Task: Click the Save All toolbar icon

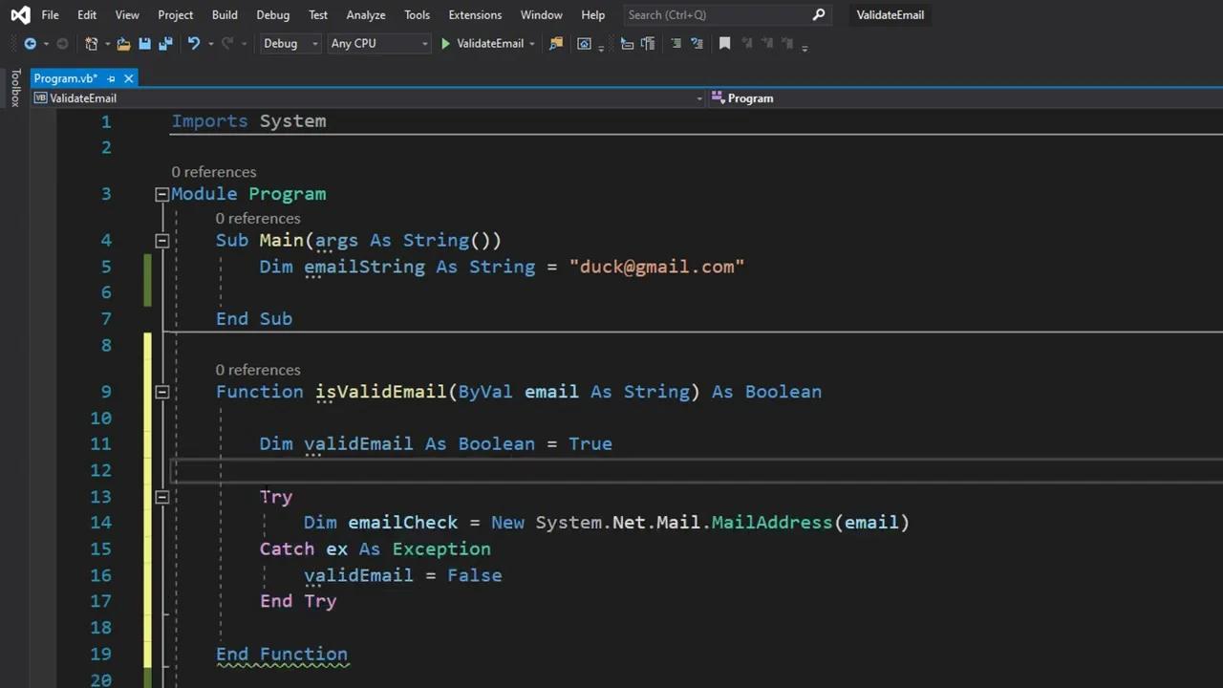Action: pos(164,43)
